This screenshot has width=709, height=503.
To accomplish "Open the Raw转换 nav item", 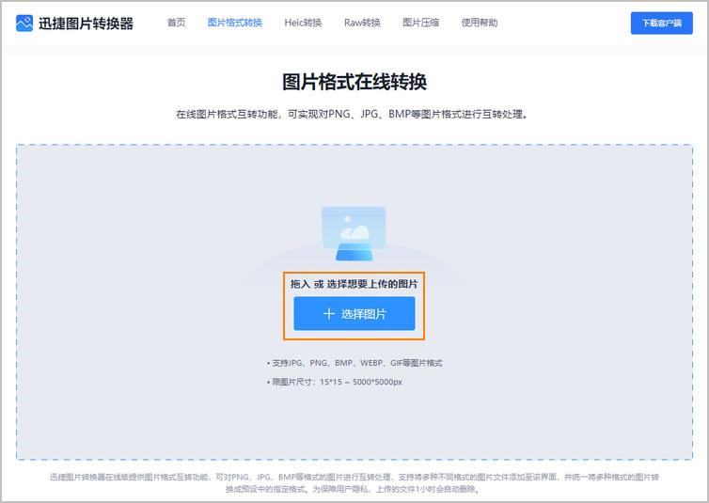I will (x=362, y=23).
